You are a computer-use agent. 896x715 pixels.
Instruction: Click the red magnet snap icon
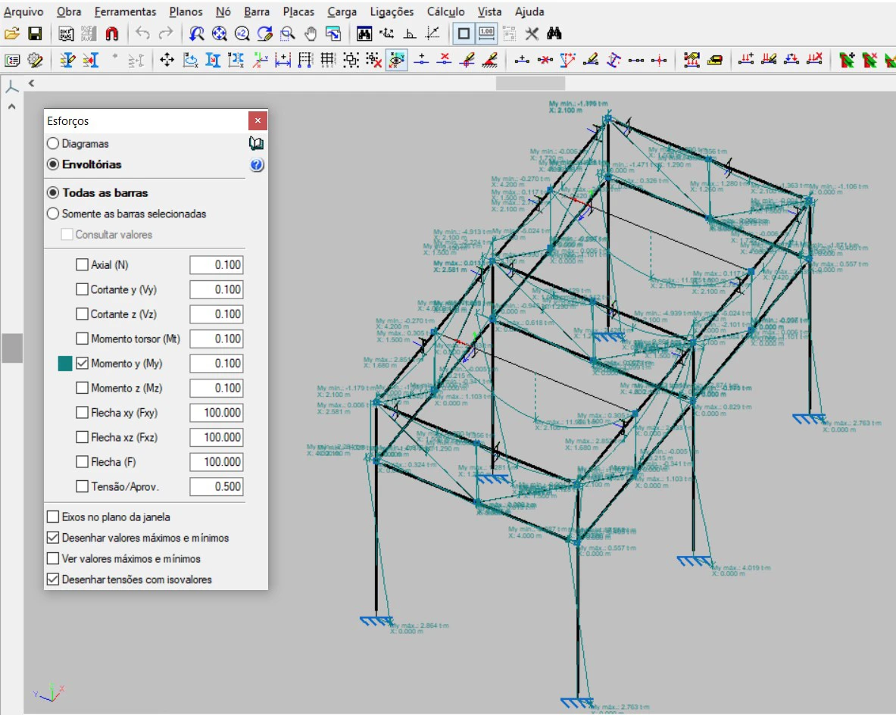pos(112,33)
